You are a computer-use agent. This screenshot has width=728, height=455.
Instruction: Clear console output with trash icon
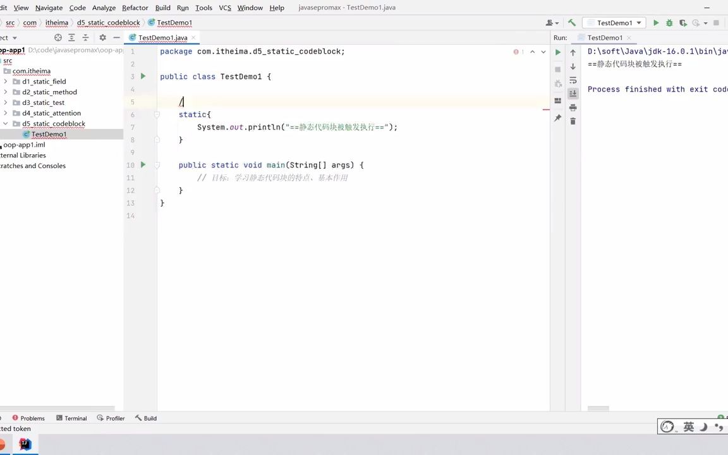pos(573,121)
